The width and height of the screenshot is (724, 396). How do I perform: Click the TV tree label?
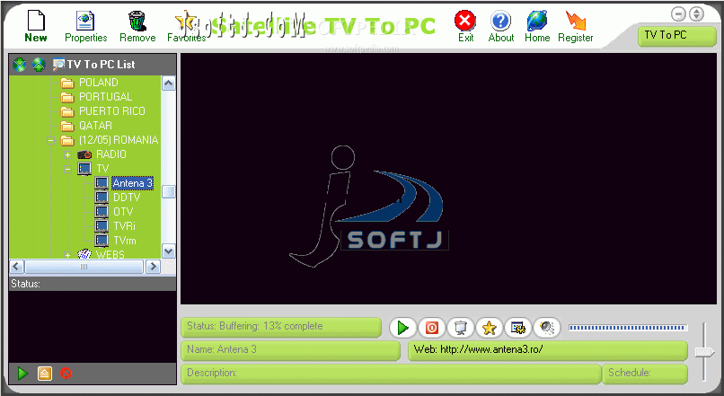coord(102,169)
